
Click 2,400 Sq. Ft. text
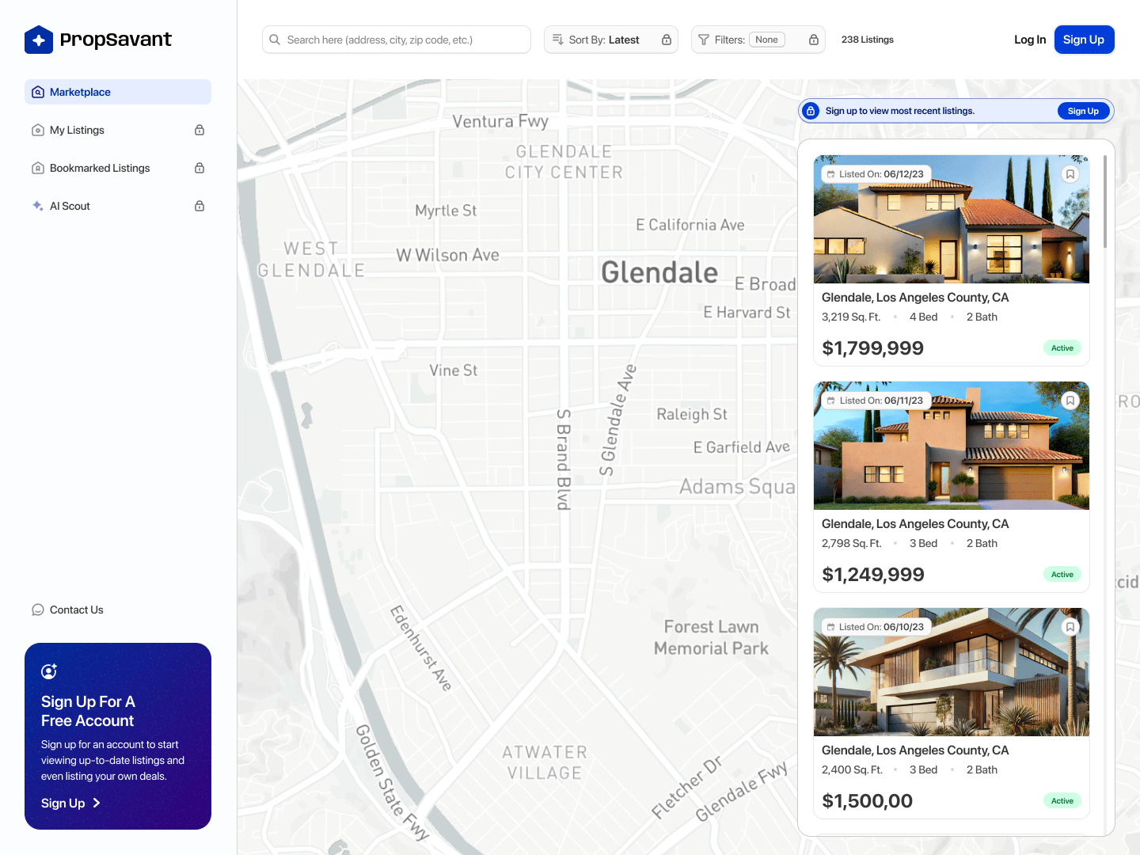(x=853, y=769)
